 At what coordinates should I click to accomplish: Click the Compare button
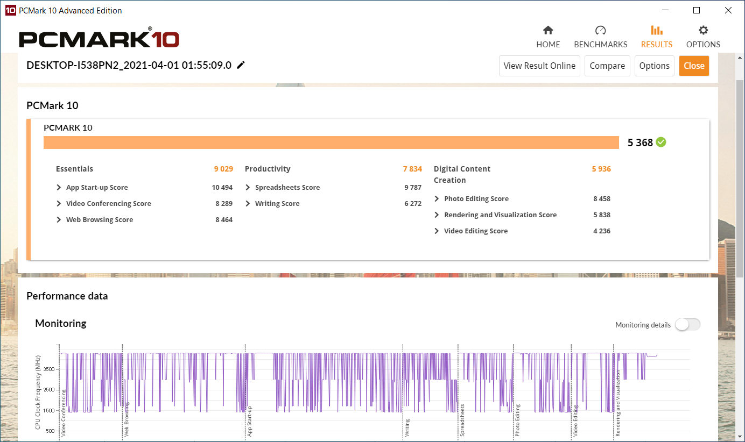[x=607, y=66]
